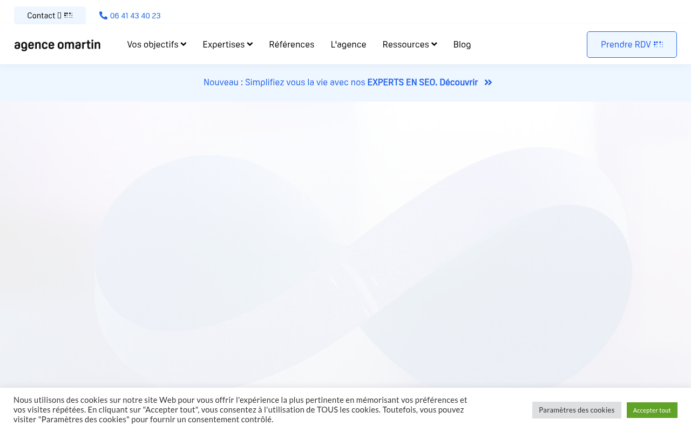Open the EXPERTS EN SEO. Découvrir link
Image resolution: width=691 pixels, height=432 pixels.
pyautogui.click(x=423, y=82)
